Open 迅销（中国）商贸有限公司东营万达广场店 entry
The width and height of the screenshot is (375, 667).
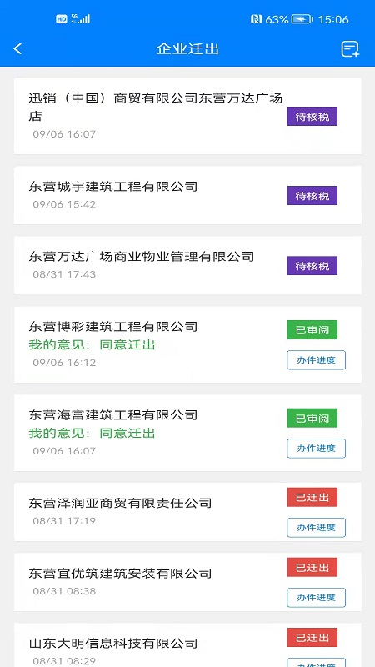tap(187, 116)
